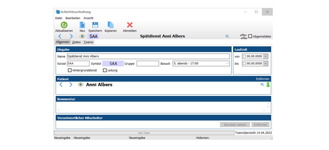Click the 'offen- -offen' label
Viewport: 329px width, 150px height.
[244, 37]
